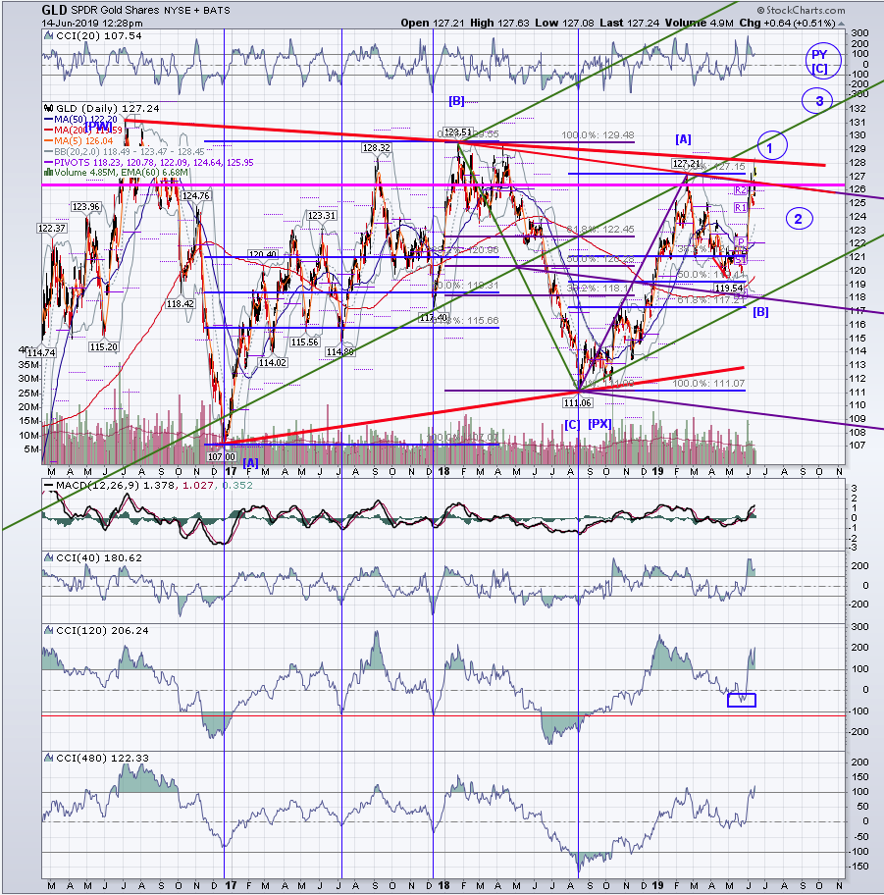This screenshot has height=895, width=884.
Task: Click the 'Volume 4.9M' header value
Action: pos(699,23)
